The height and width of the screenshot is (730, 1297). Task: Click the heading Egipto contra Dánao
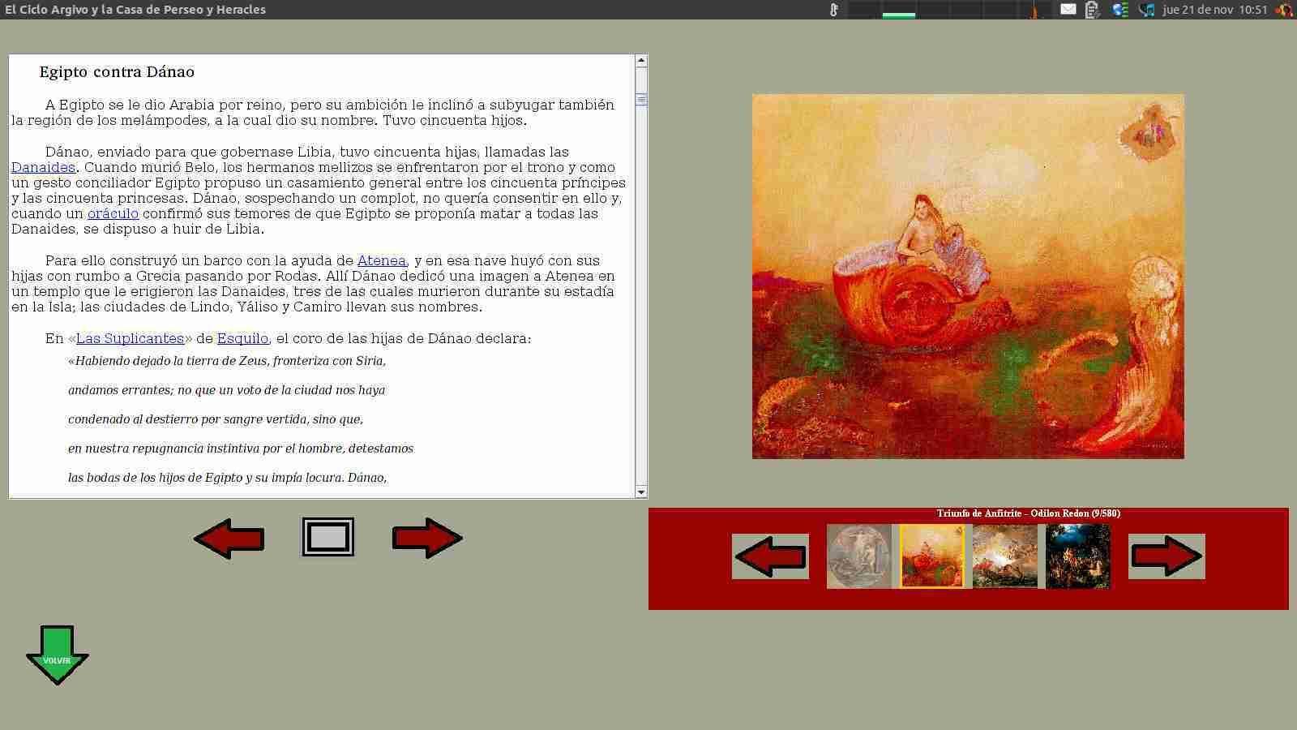[117, 71]
